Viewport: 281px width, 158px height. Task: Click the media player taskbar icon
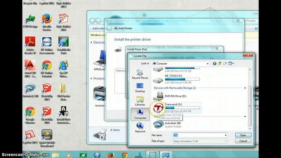(x=68, y=155)
